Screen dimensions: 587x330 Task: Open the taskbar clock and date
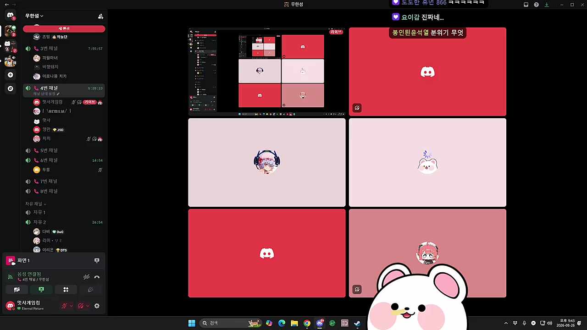pyautogui.click(x=565, y=323)
